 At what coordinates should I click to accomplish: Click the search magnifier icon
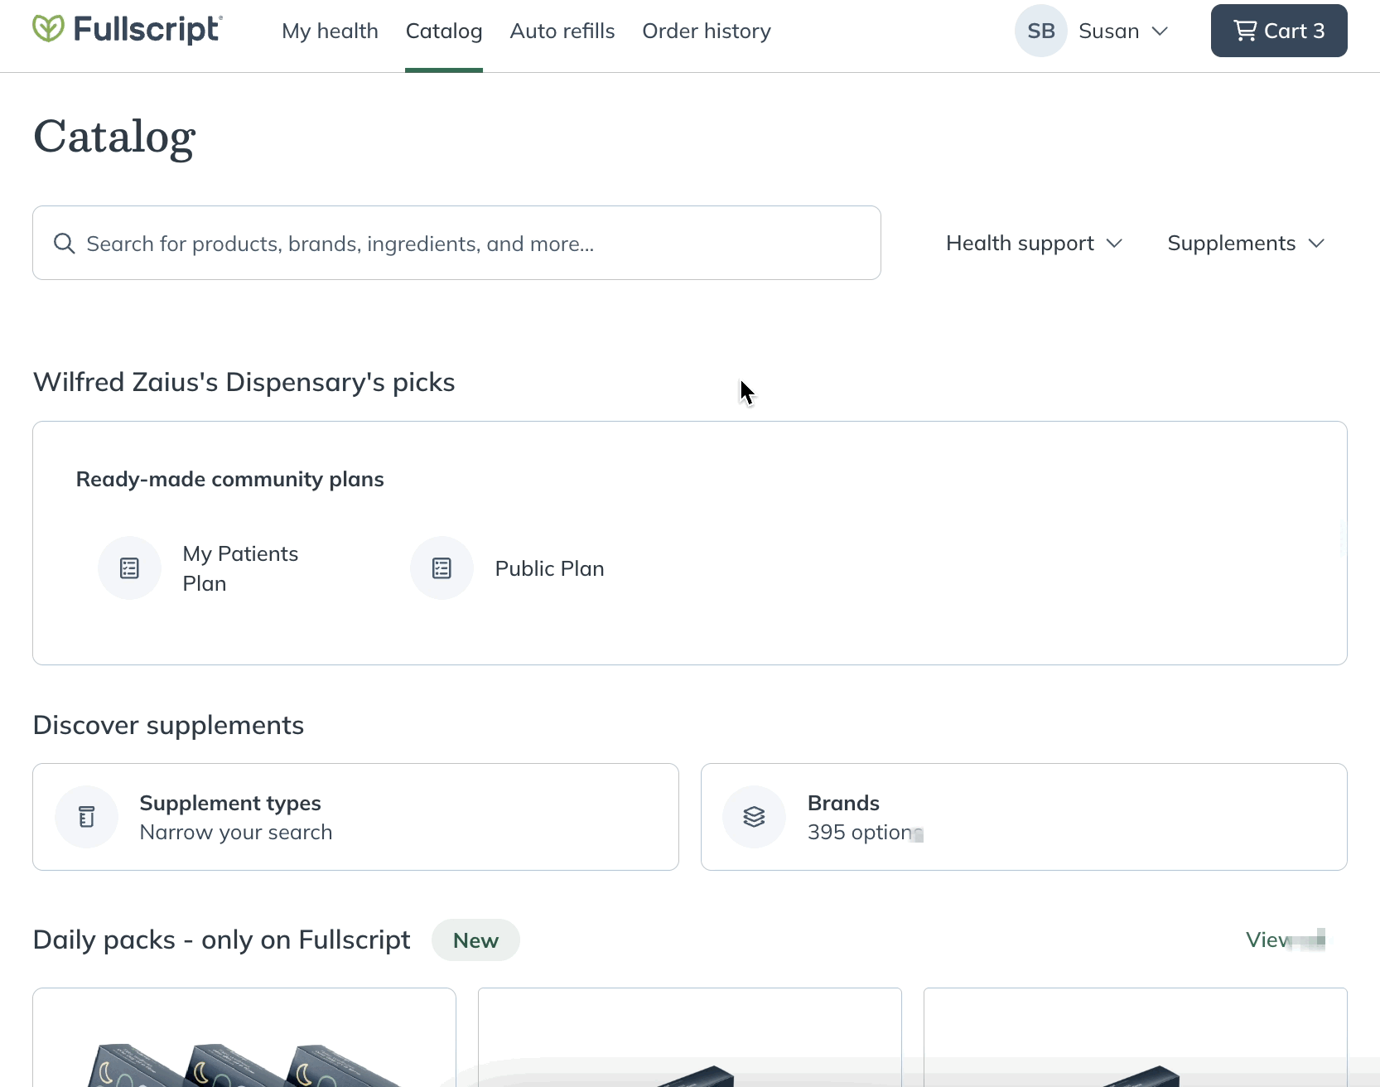coord(64,244)
